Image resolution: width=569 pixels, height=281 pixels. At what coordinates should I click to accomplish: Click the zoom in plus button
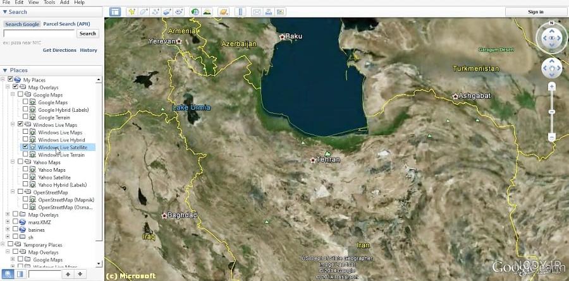[551, 87]
